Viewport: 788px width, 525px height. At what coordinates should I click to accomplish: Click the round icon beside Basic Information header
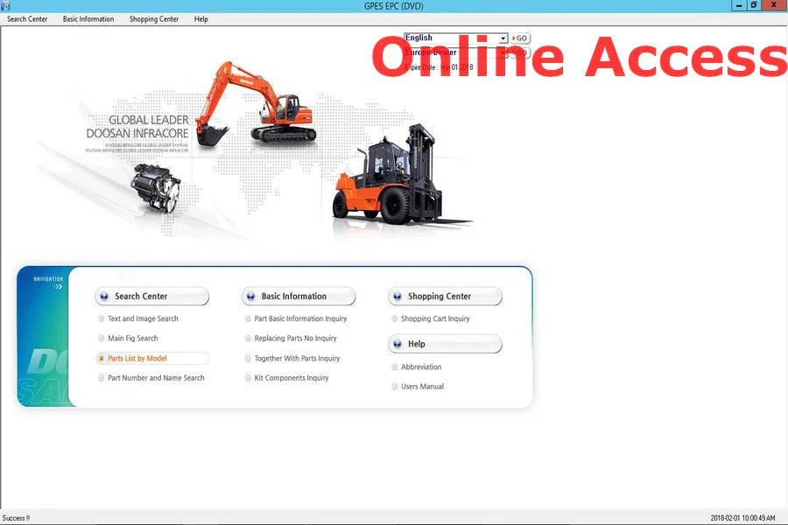tap(251, 297)
